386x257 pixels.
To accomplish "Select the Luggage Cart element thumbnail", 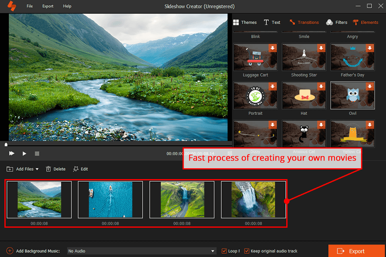I will tap(255, 57).
